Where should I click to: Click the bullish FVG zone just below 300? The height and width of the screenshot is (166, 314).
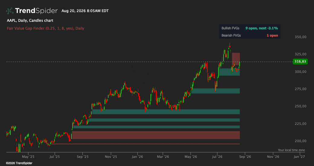229,72
